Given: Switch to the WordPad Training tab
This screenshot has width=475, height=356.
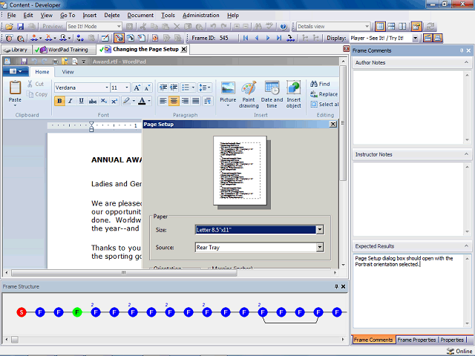Looking at the screenshot, I should (64, 50).
